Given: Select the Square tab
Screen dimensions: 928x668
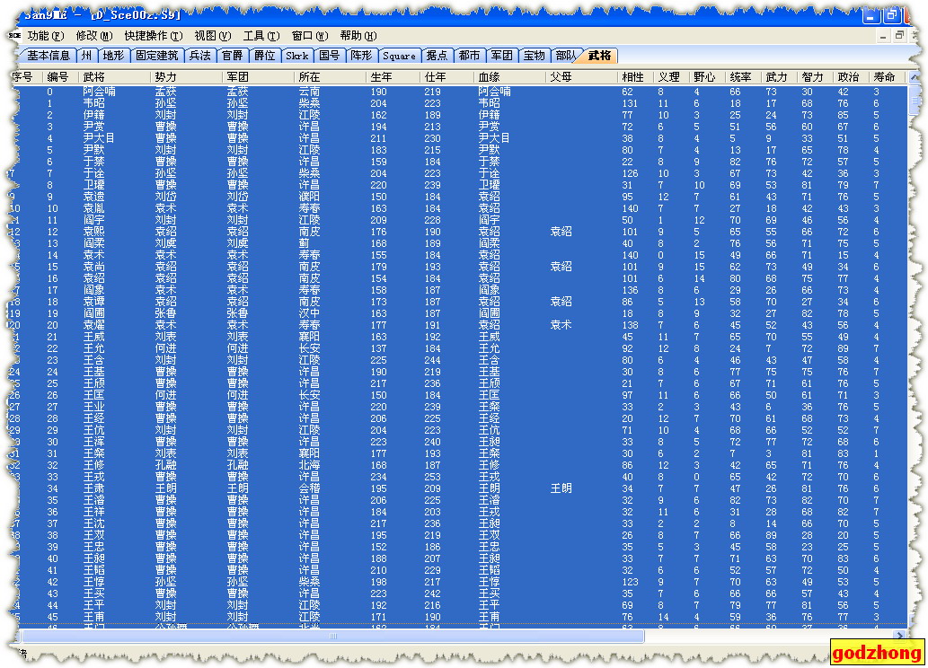Looking at the screenshot, I should click(x=399, y=56).
